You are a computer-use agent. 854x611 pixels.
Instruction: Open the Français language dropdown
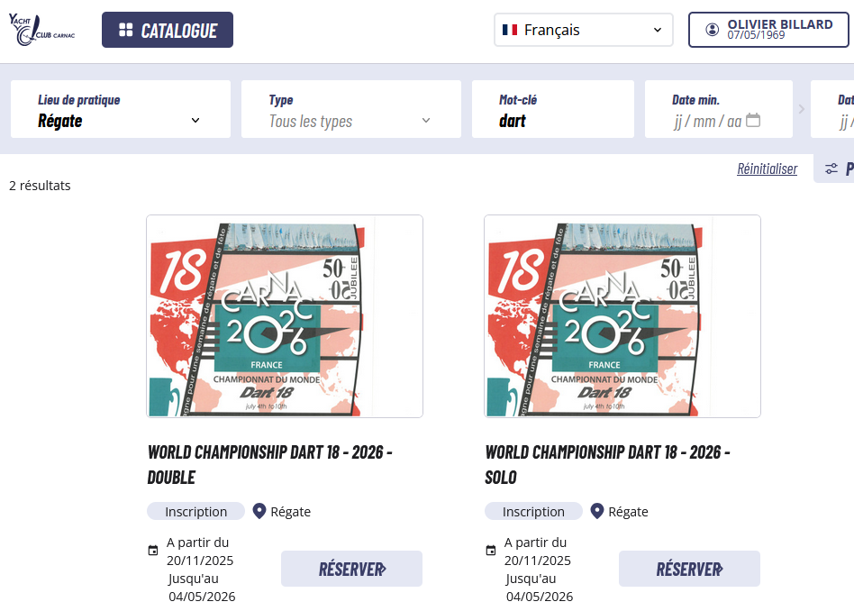[x=581, y=29]
